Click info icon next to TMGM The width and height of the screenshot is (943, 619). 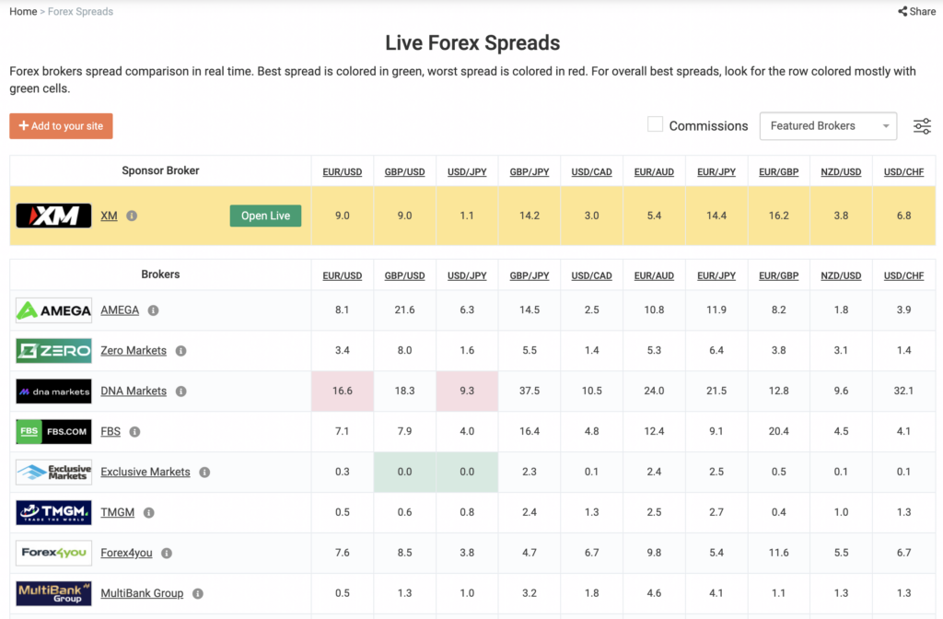(148, 512)
